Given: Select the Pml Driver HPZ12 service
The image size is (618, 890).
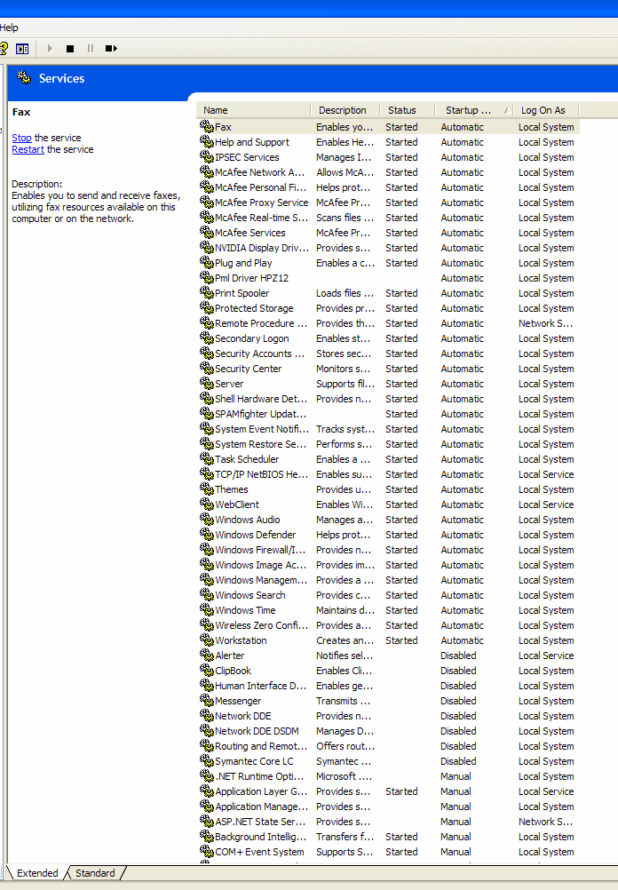Looking at the screenshot, I should [x=388, y=278].
